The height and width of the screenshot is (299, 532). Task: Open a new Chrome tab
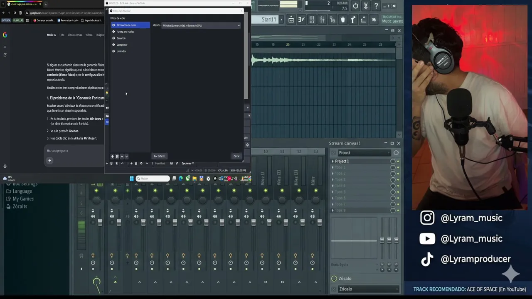coord(45,4)
